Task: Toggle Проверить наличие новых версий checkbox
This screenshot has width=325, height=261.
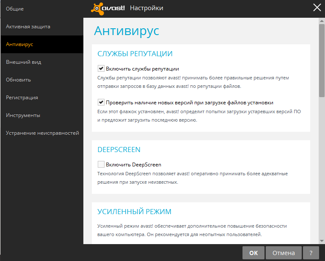Action: 101,102
